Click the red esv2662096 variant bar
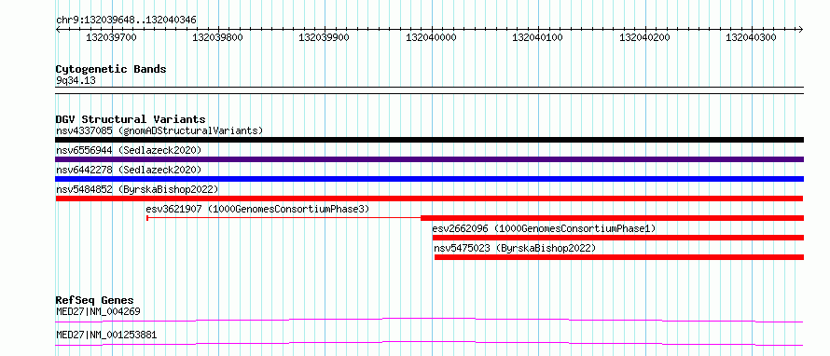This screenshot has width=830, height=356. pyautogui.click(x=618, y=238)
